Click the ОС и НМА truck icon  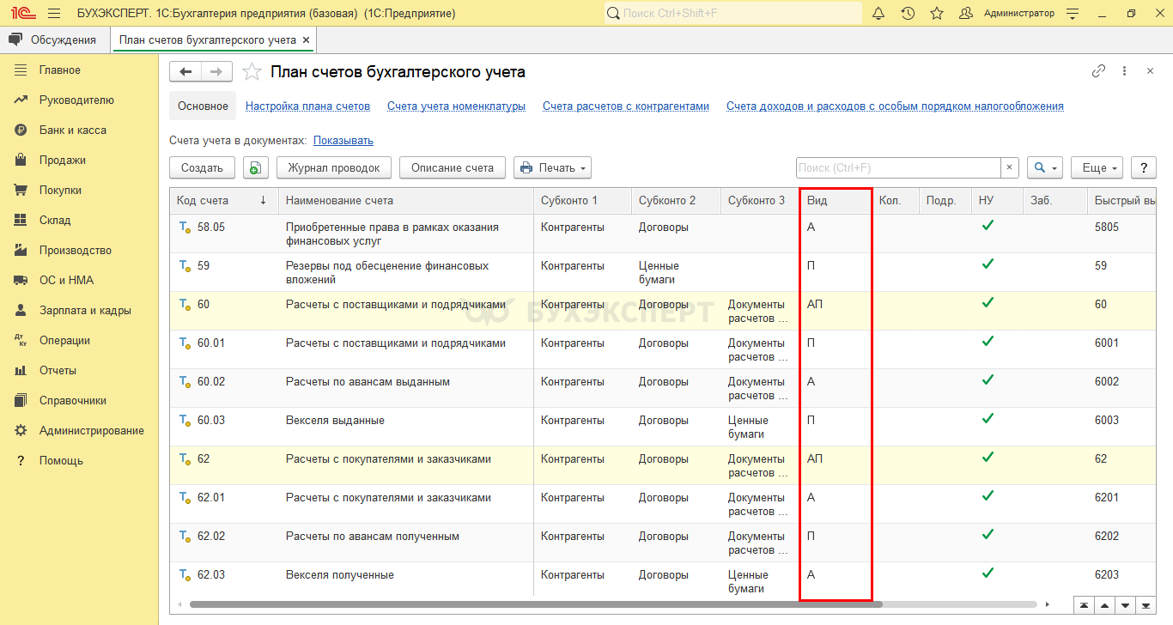[x=21, y=280]
